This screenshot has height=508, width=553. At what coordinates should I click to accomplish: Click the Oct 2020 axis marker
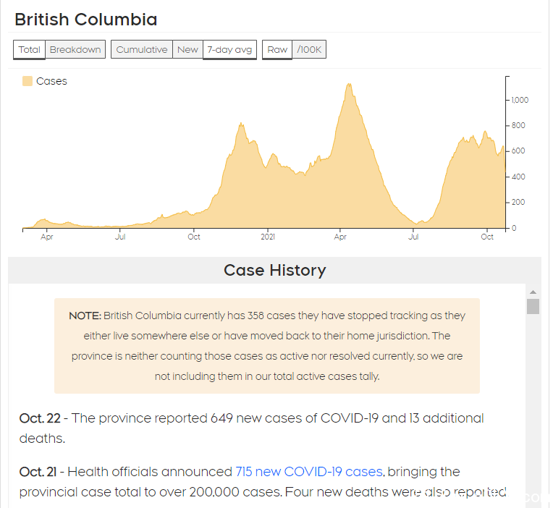tap(193, 237)
